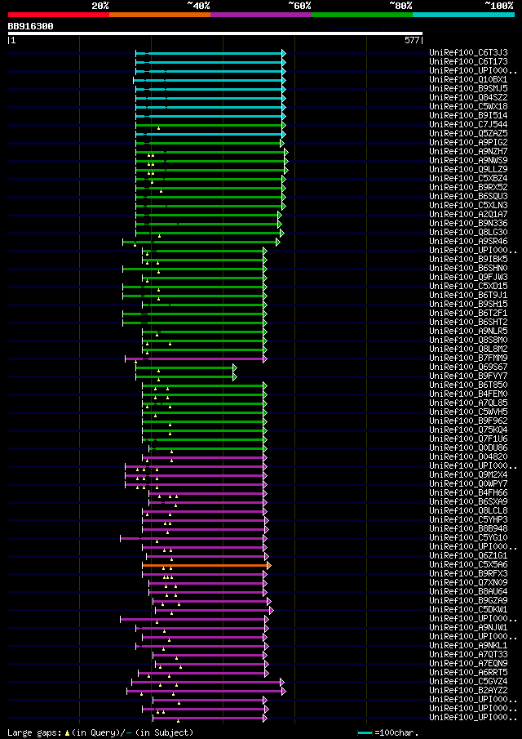Select hit label UniRef100_B6SQU3

[x=468, y=196]
